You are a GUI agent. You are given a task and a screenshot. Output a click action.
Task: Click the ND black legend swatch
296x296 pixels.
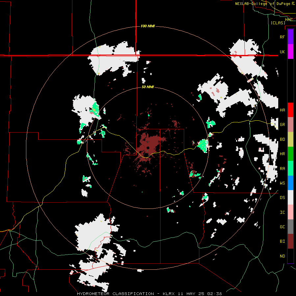290,256
